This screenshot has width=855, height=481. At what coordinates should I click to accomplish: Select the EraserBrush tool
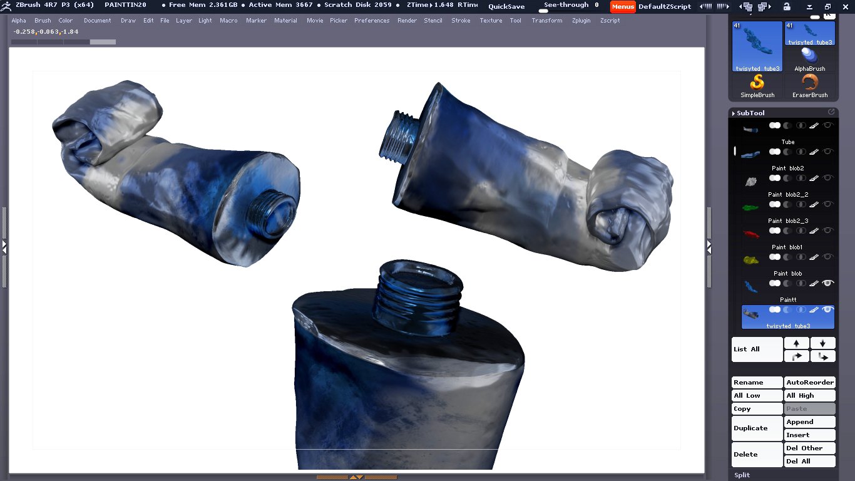click(x=810, y=85)
